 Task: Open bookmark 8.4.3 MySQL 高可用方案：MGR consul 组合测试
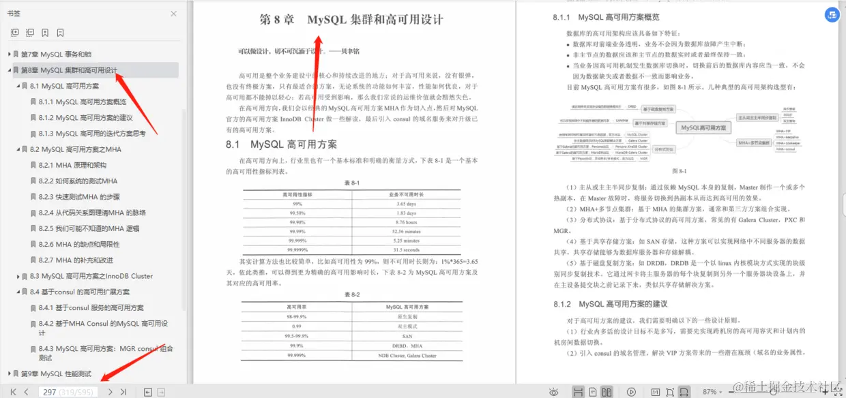(106, 353)
